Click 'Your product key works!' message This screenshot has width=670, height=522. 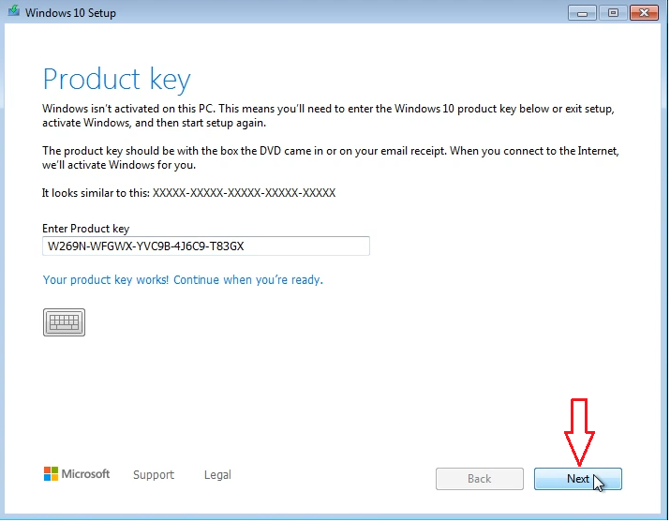[x=183, y=280]
